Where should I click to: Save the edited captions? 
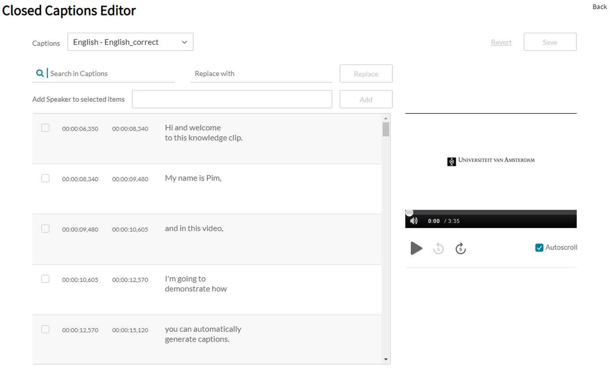click(x=550, y=42)
